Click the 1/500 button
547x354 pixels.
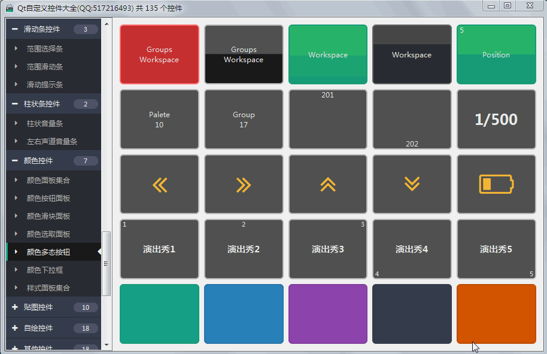(496, 119)
